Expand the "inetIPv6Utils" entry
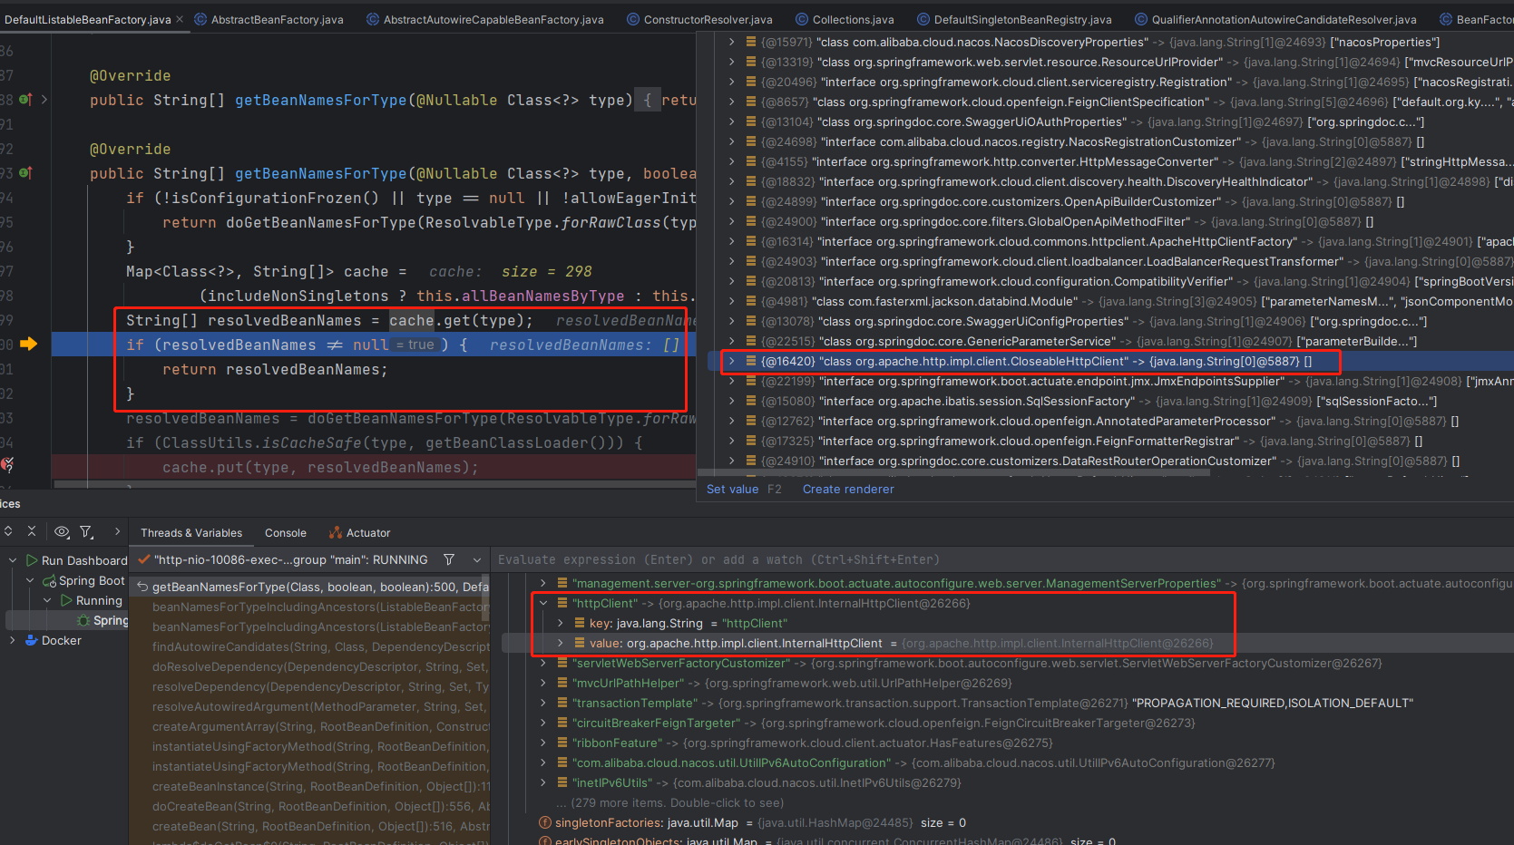This screenshot has height=845, width=1514. (x=543, y=782)
